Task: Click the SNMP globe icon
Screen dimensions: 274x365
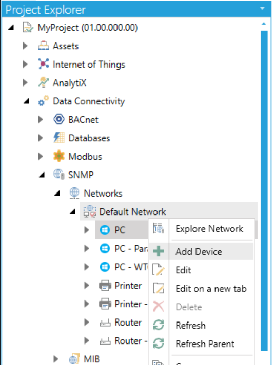Action: (59, 175)
